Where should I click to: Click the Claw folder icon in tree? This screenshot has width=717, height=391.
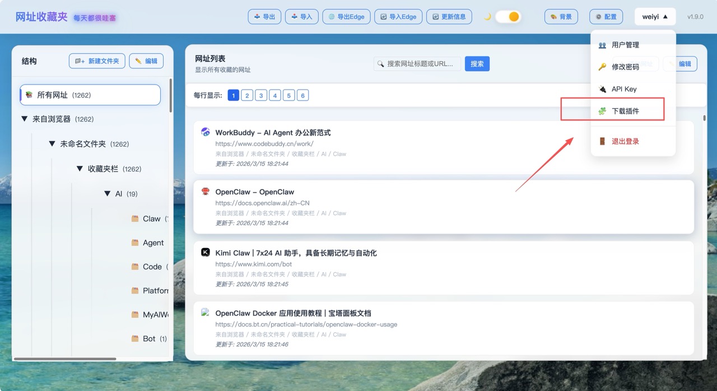(135, 218)
